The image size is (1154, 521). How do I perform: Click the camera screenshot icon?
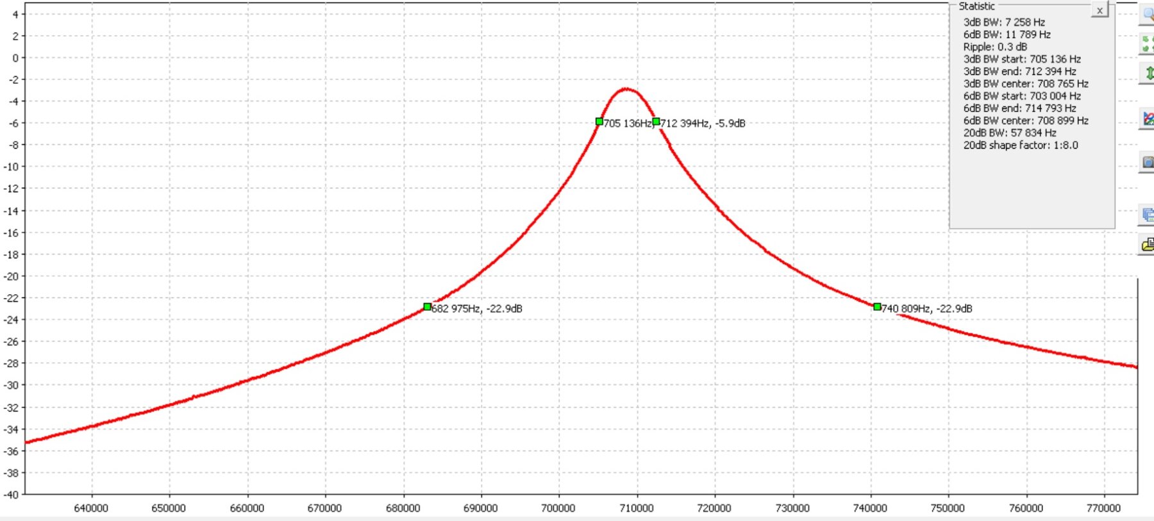[1147, 162]
